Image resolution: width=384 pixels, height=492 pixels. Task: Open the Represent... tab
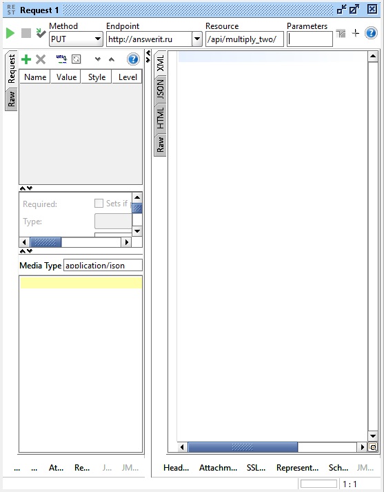298,468
